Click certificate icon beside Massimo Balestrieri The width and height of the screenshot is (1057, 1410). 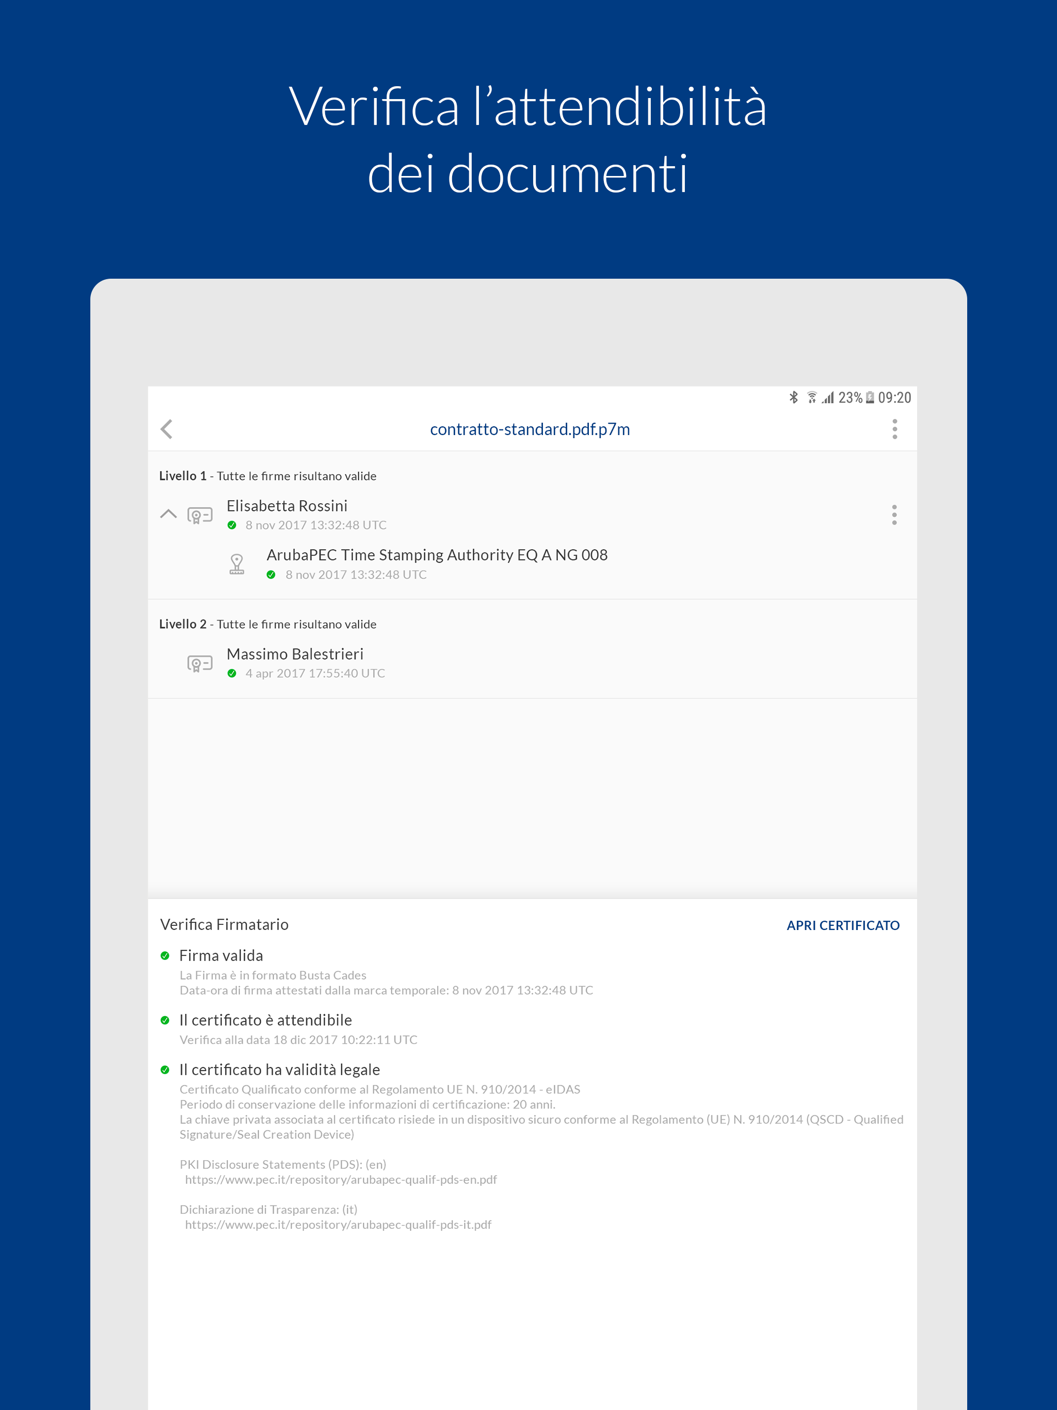(x=200, y=664)
